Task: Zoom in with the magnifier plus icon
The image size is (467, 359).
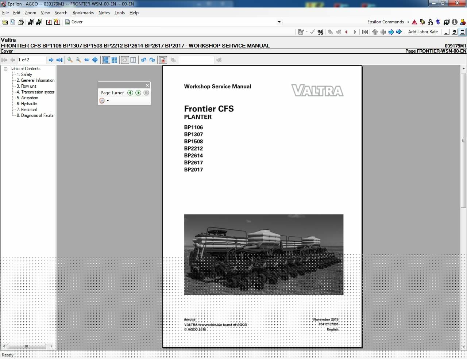Action: 70,60
